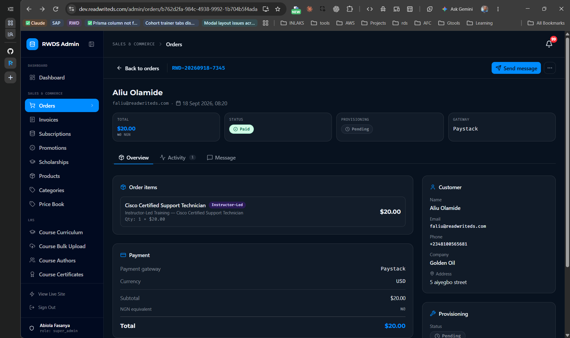The image size is (570, 338).
Task: Open the INLAKS bookmarks folder
Action: [x=292, y=23]
